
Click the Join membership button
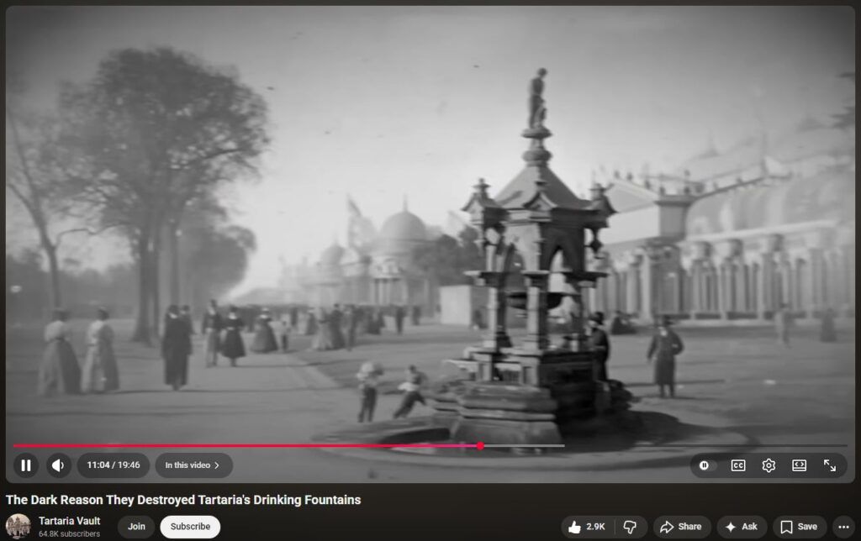pyautogui.click(x=136, y=527)
